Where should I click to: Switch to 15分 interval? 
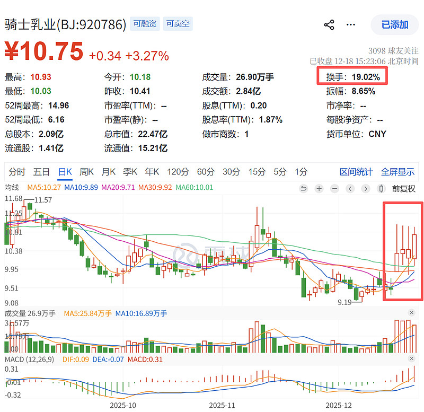pyautogui.click(x=257, y=172)
